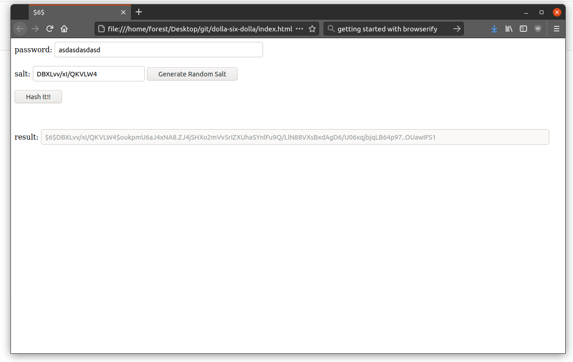
Task: Bookmark this page with the star icon
Action: click(312, 29)
